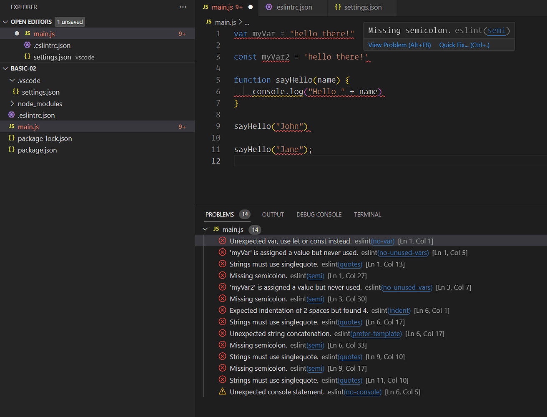Click the settings icon on the settings.json tab

[338, 7]
